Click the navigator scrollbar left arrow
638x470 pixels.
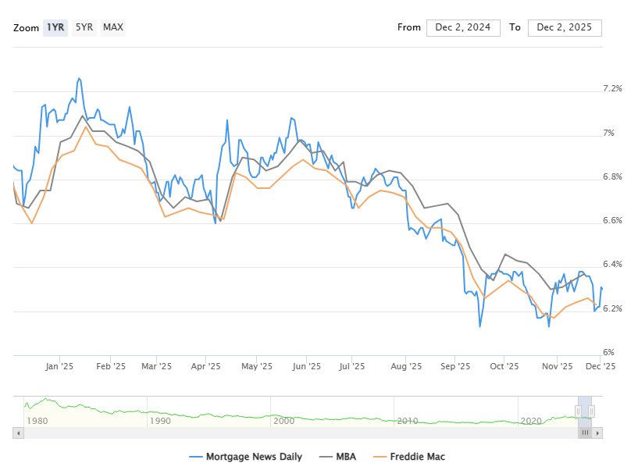click(18, 432)
